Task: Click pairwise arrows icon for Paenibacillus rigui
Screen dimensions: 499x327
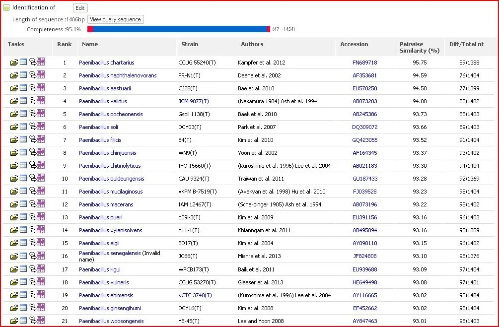Action: pyautogui.click(x=32, y=268)
